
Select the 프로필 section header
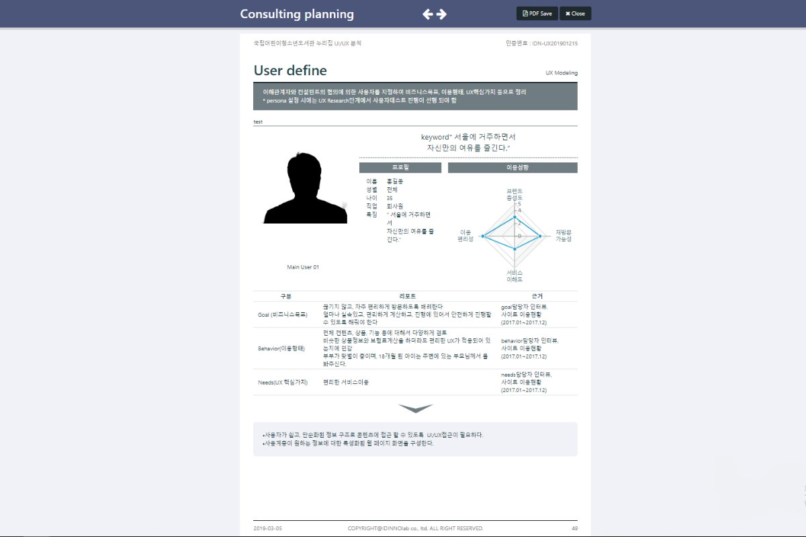(x=400, y=167)
